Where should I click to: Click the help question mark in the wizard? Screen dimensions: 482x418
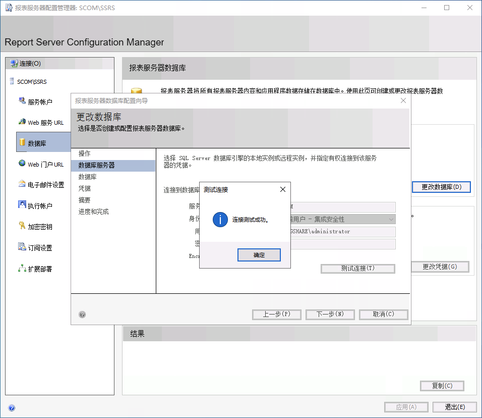82,314
